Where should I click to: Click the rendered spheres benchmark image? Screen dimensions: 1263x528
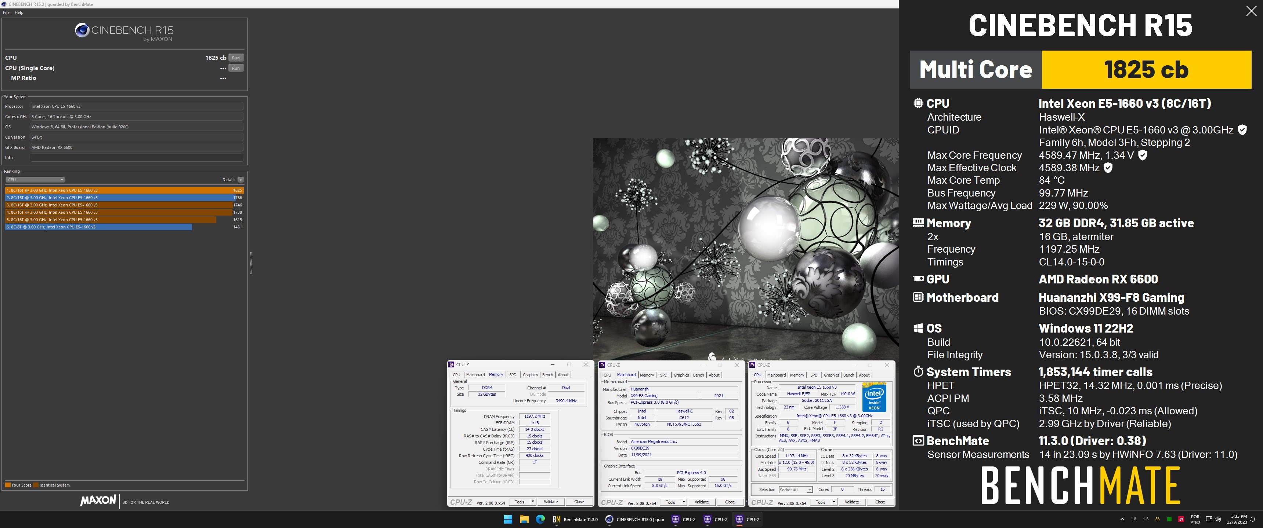pos(746,249)
